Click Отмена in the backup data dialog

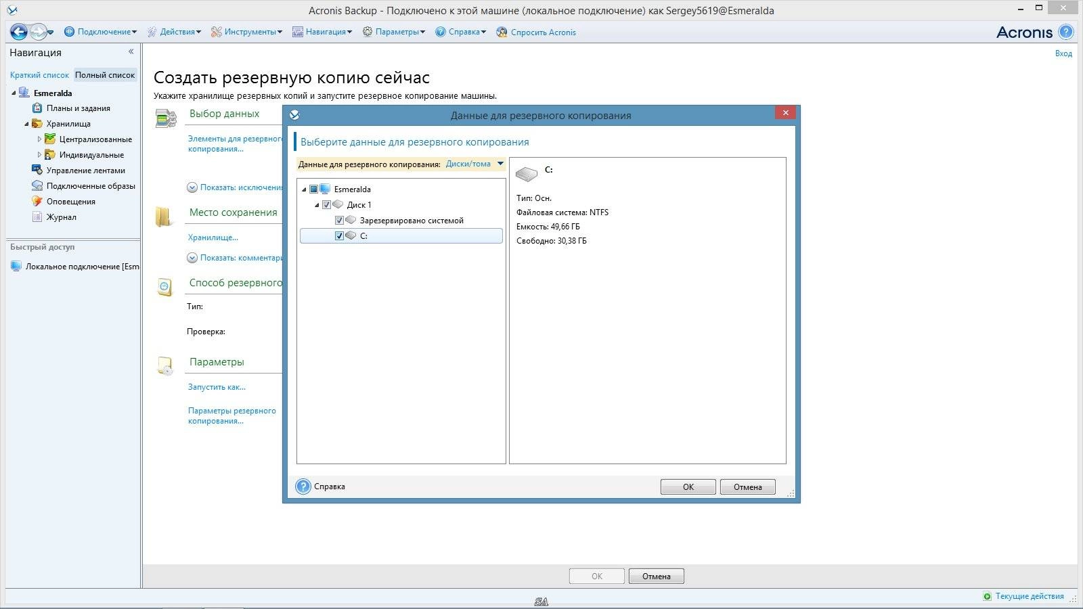(747, 487)
